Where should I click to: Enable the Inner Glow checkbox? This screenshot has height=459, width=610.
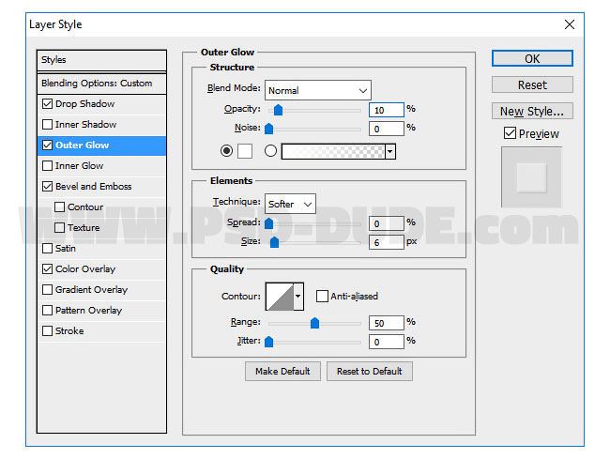[47, 166]
